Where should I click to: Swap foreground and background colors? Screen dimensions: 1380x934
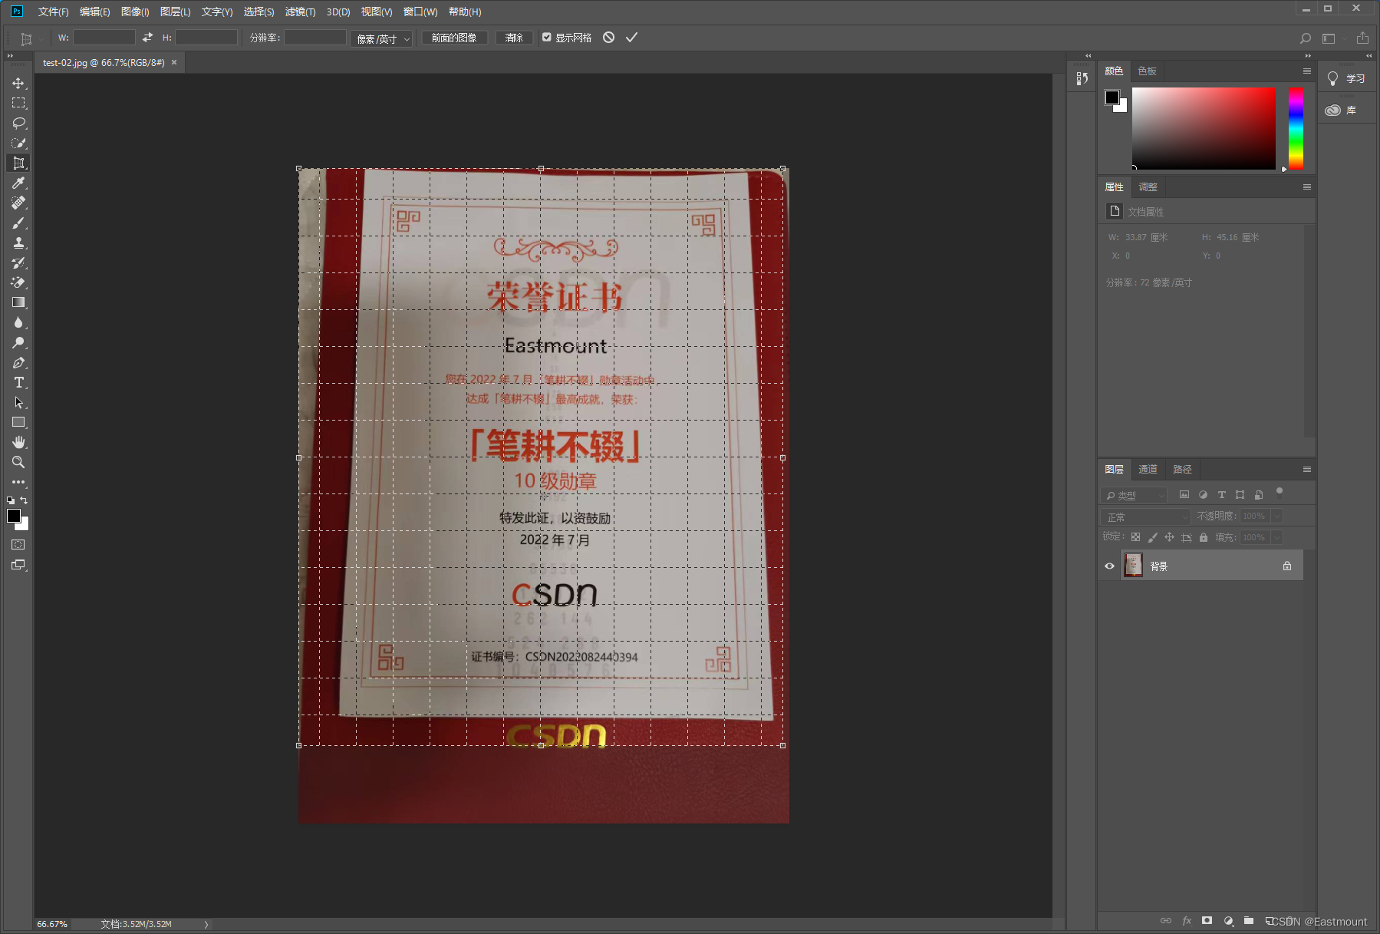pos(24,500)
